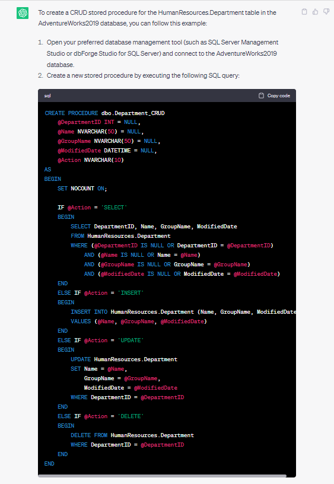Viewport: 334px width, 484px height.
Task: Click the SET Name = @Name, line
Action: pos(99,369)
